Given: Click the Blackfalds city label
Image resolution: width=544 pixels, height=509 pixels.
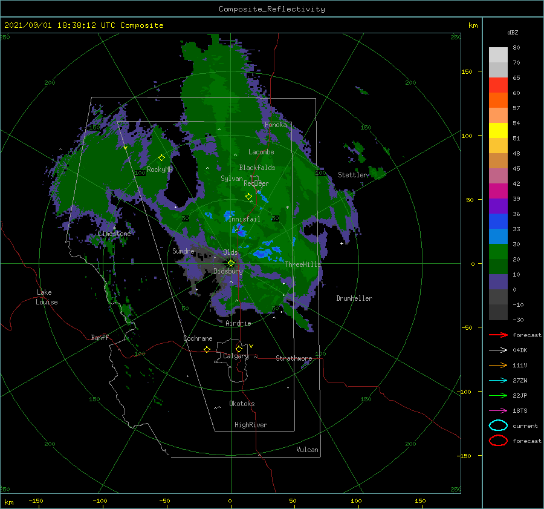Looking at the screenshot, I should tap(257, 168).
